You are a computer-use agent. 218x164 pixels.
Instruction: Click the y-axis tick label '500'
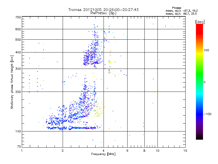(18, 40)
